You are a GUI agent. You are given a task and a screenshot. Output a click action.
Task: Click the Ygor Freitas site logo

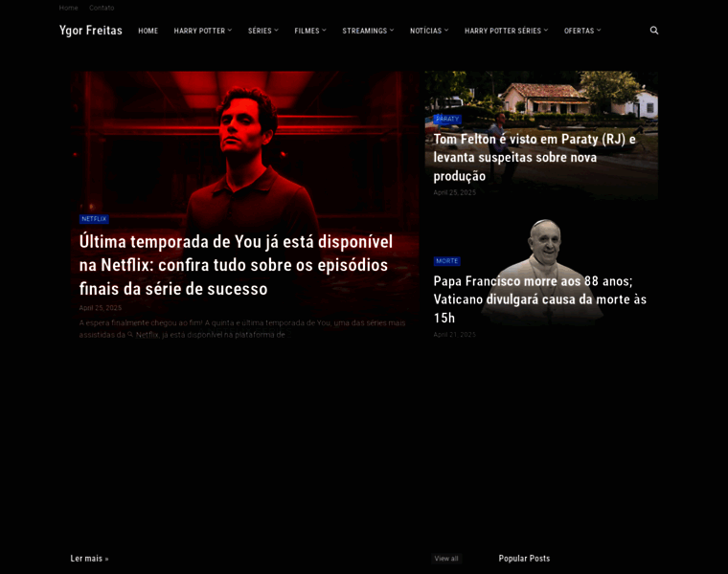pos(91,31)
